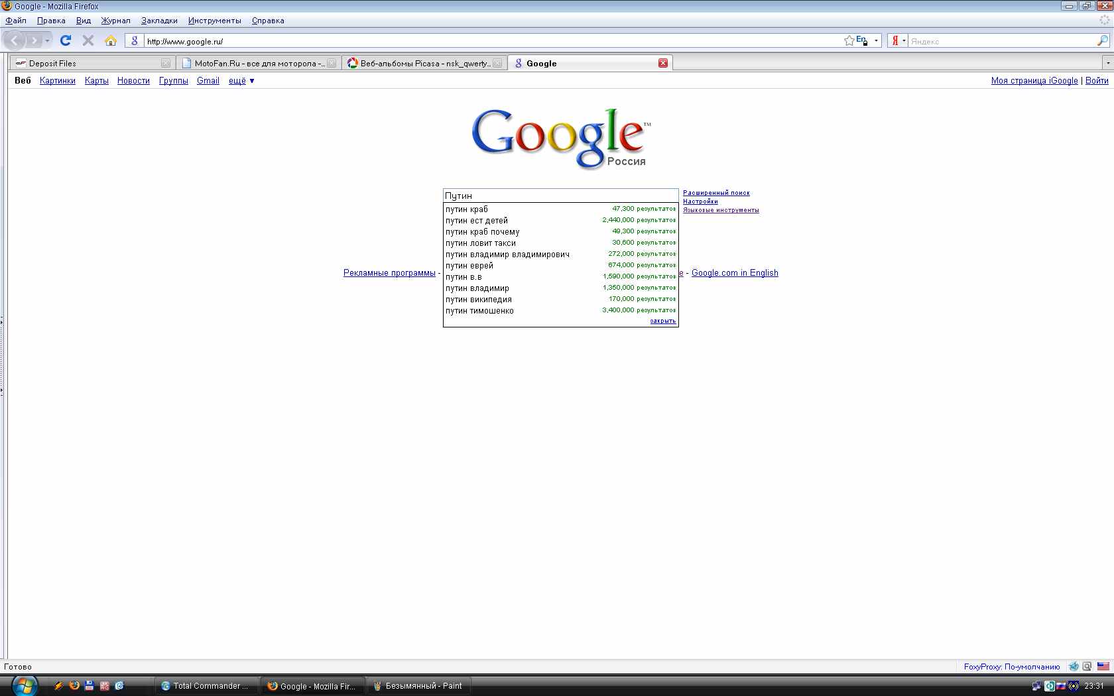Click the blue globe icon in status bar
Image resolution: width=1114 pixels, height=696 pixels.
pyautogui.click(x=1074, y=667)
